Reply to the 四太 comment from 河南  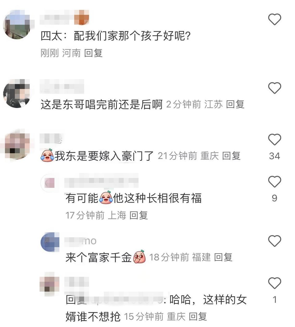click(93, 53)
